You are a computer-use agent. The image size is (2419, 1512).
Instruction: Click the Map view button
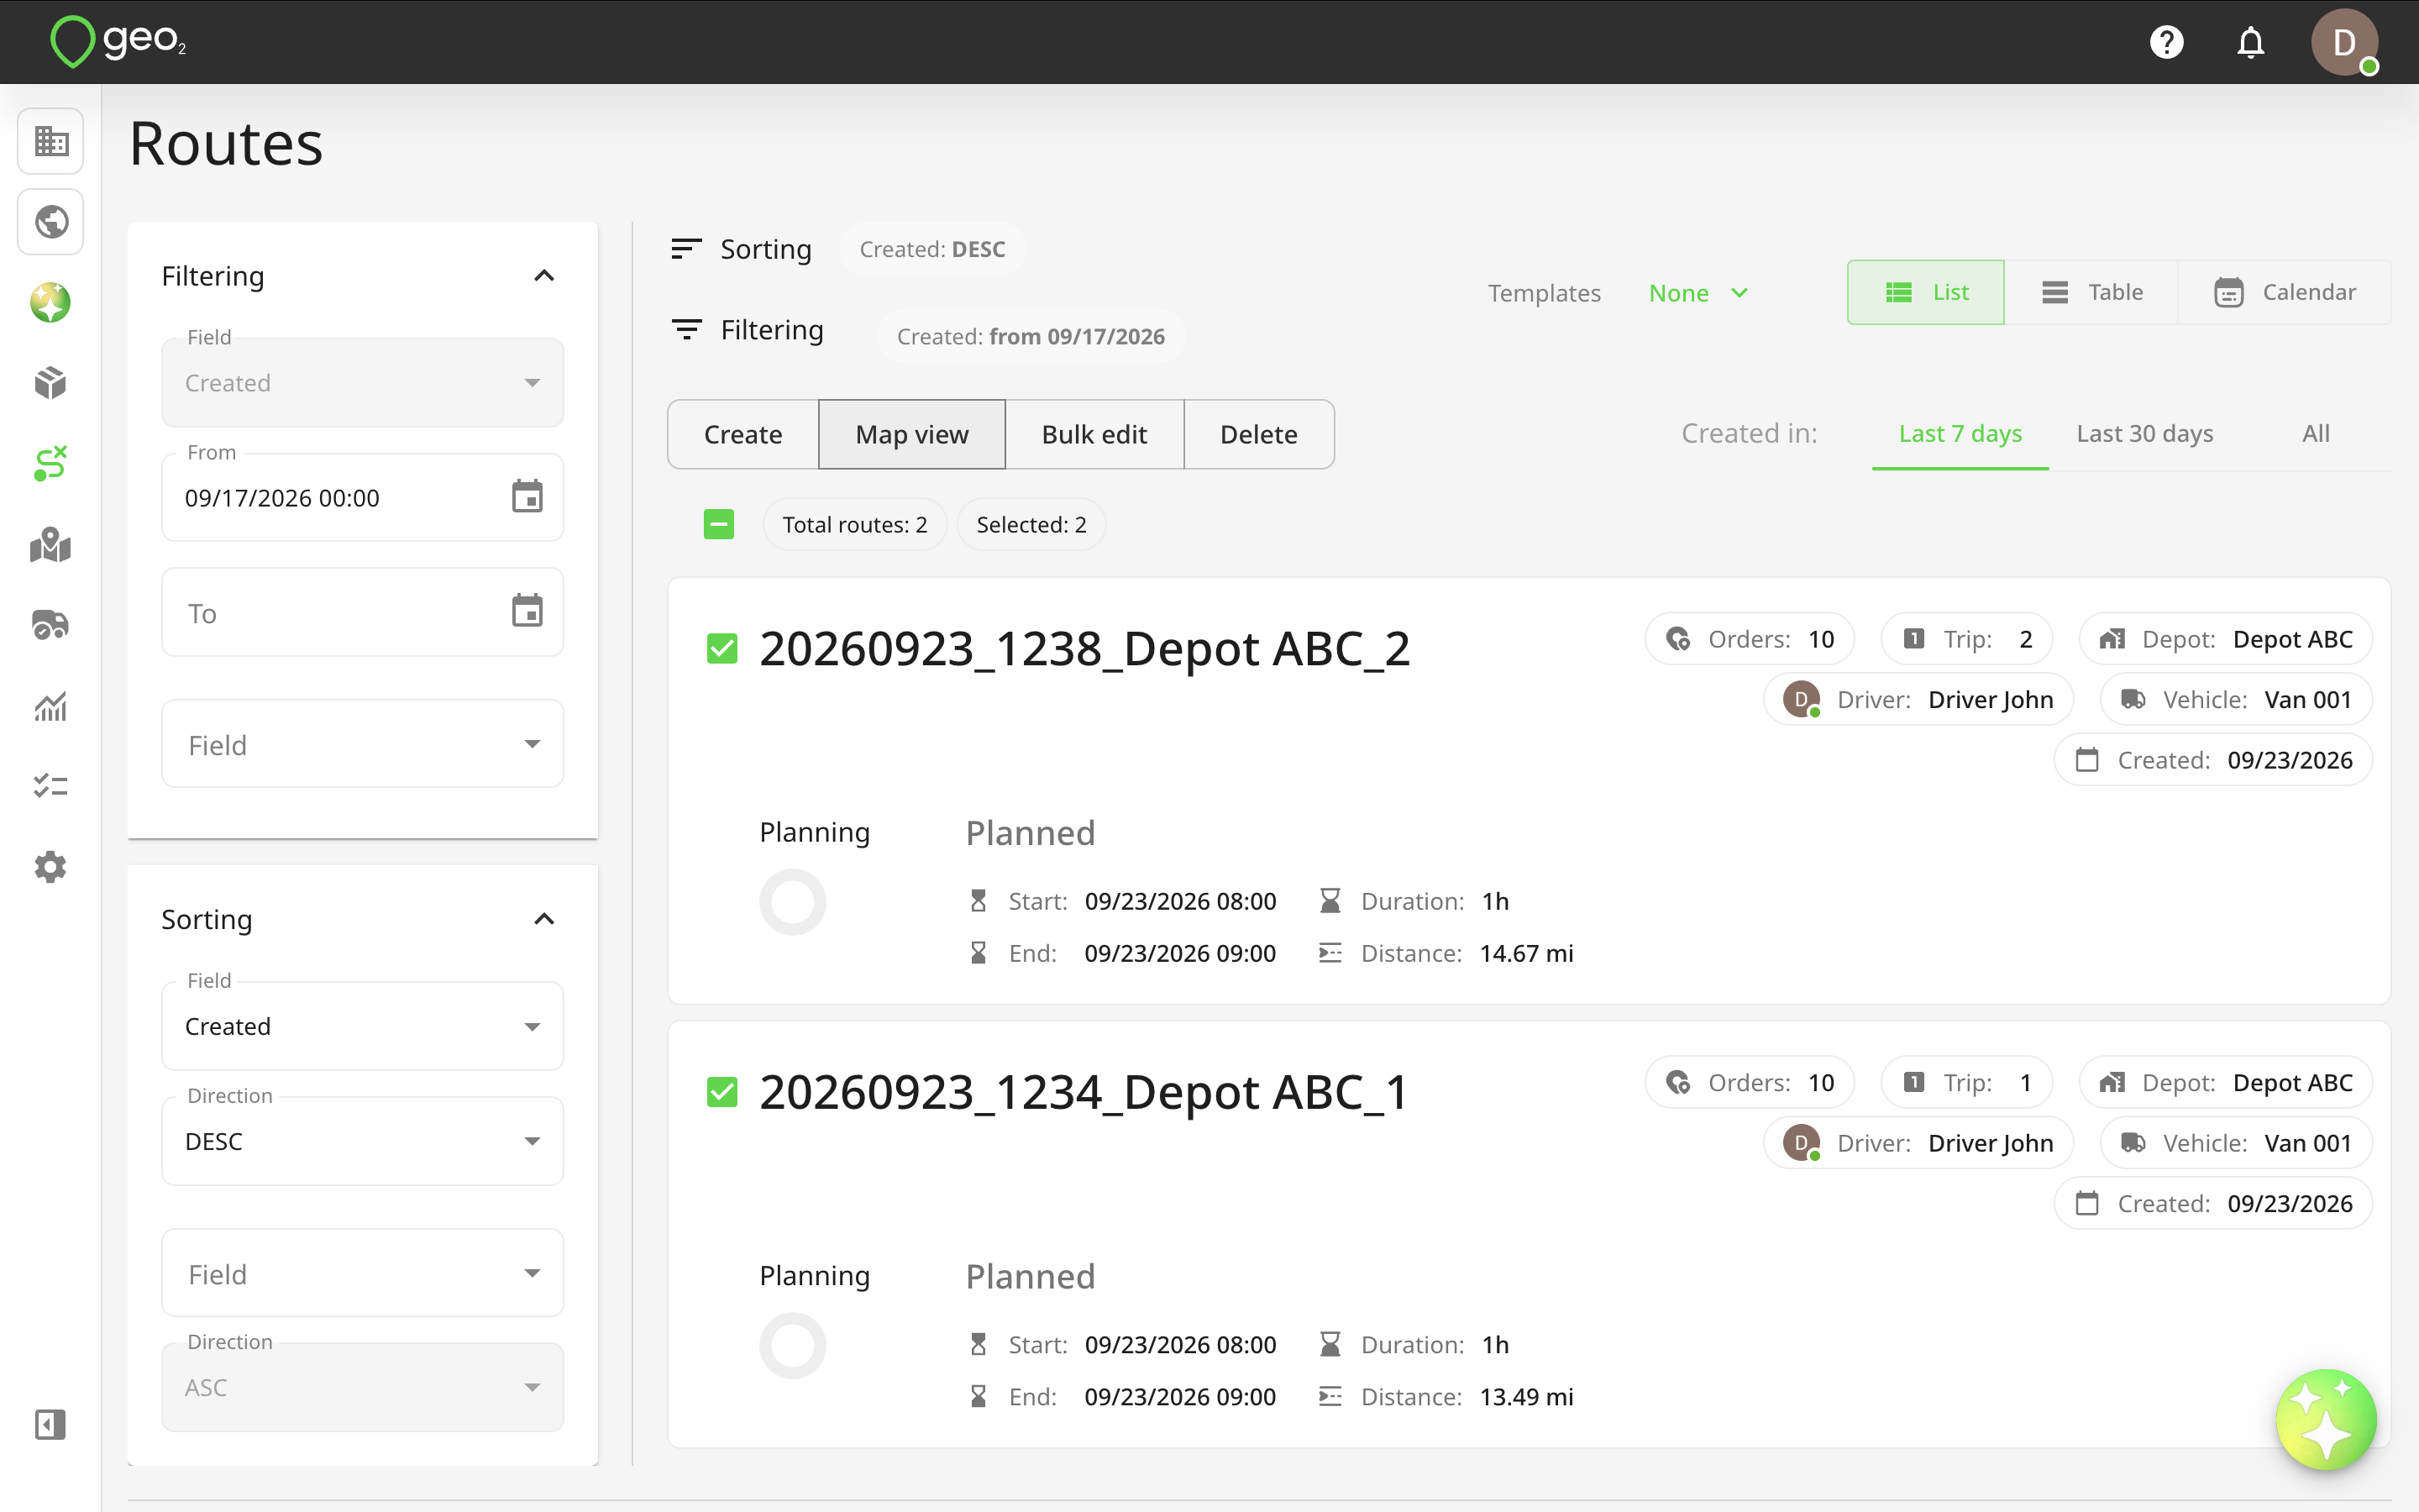click(911, 434)
